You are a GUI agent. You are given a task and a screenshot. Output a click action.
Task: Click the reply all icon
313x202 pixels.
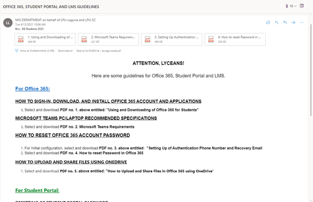point(285,23)
